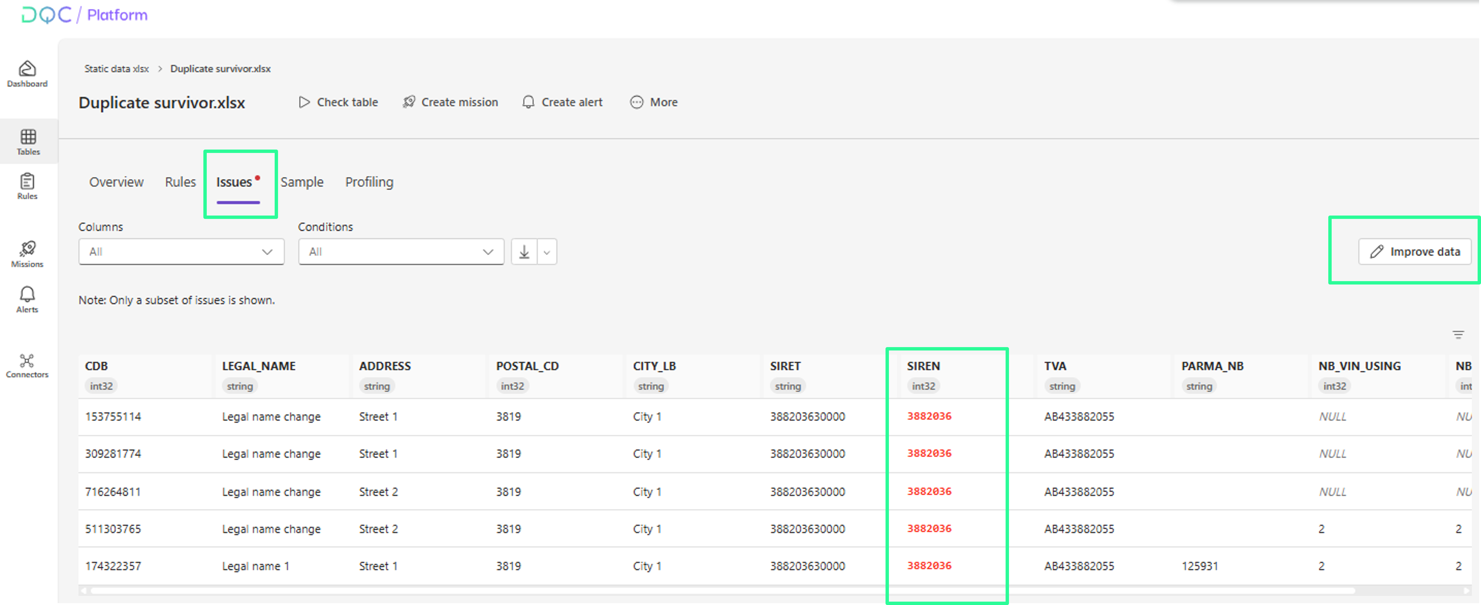Open the More options menu
The width and height of the screenshot is (1481, 605).
coord(654,102)
